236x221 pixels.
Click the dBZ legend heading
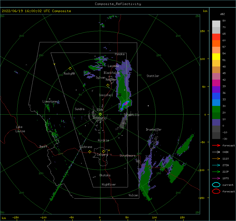click(x=222, y=14)
